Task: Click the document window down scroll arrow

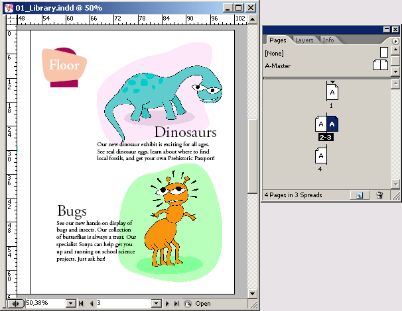Action: click(253, 293)
